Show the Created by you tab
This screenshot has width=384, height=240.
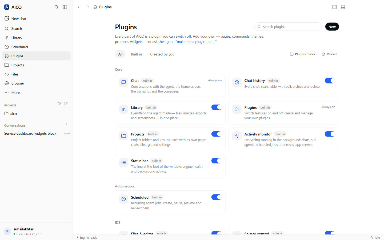pyautogui.click(x=162, y=54)
